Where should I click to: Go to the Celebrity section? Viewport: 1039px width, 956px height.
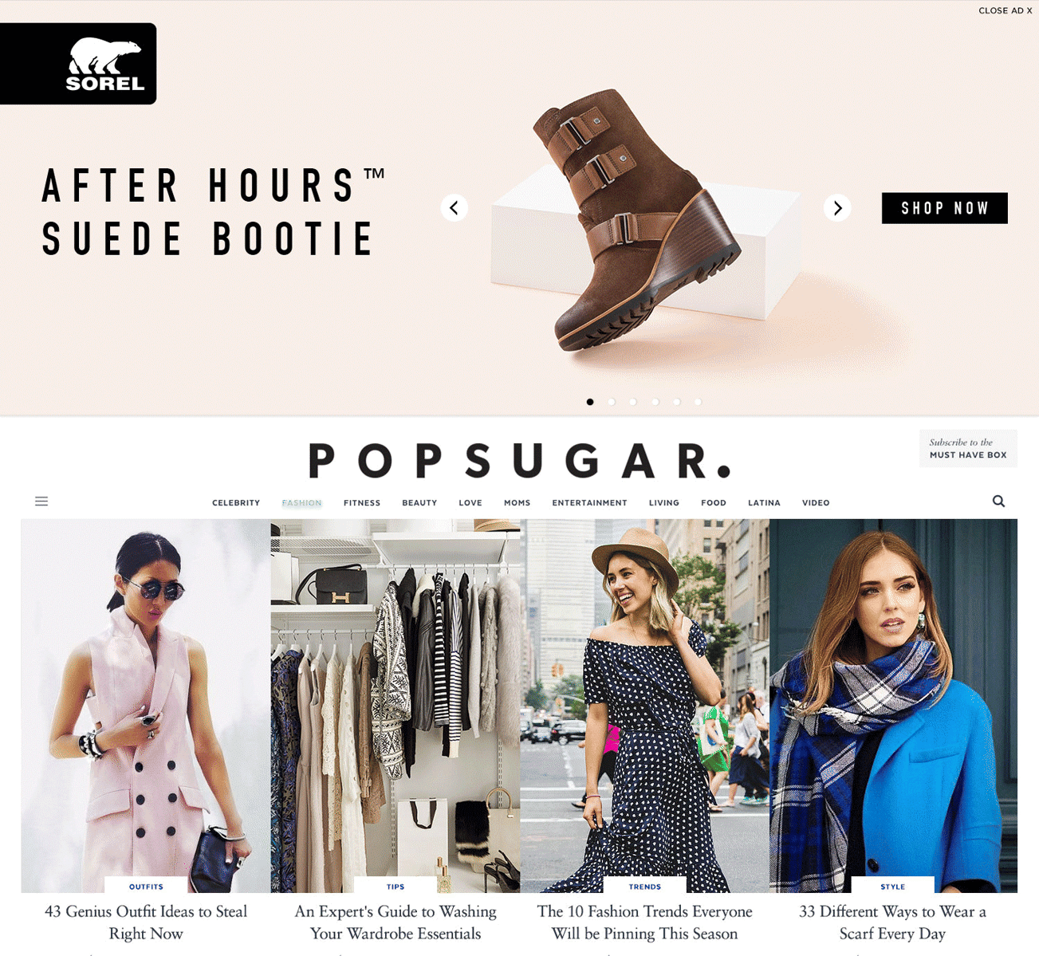point(236,503)
